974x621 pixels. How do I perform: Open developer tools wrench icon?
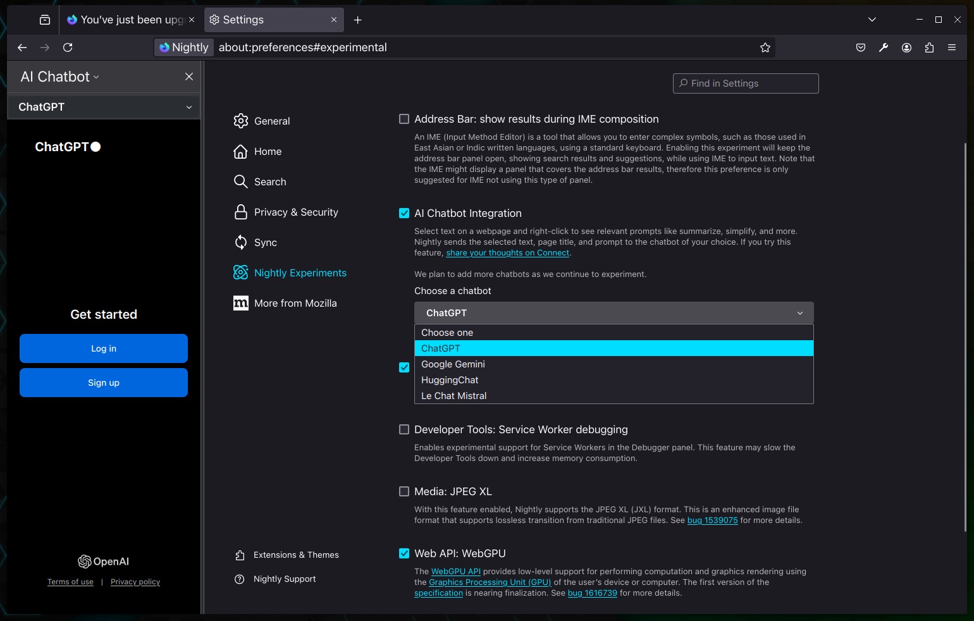click(884, 47)
